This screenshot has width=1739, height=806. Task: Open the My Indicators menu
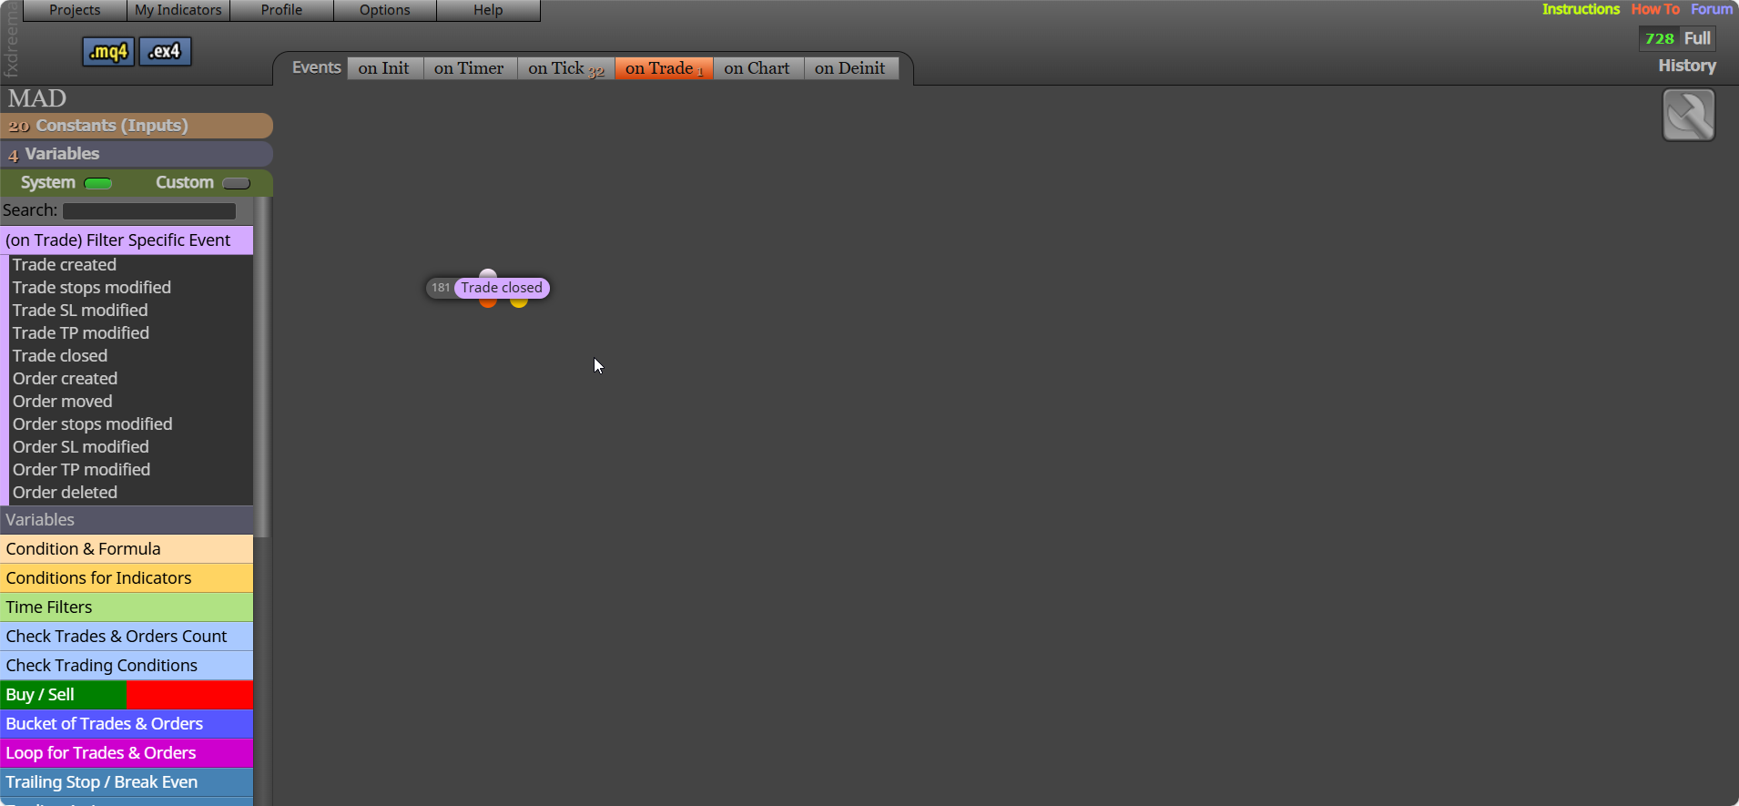(x=178, y=10)
